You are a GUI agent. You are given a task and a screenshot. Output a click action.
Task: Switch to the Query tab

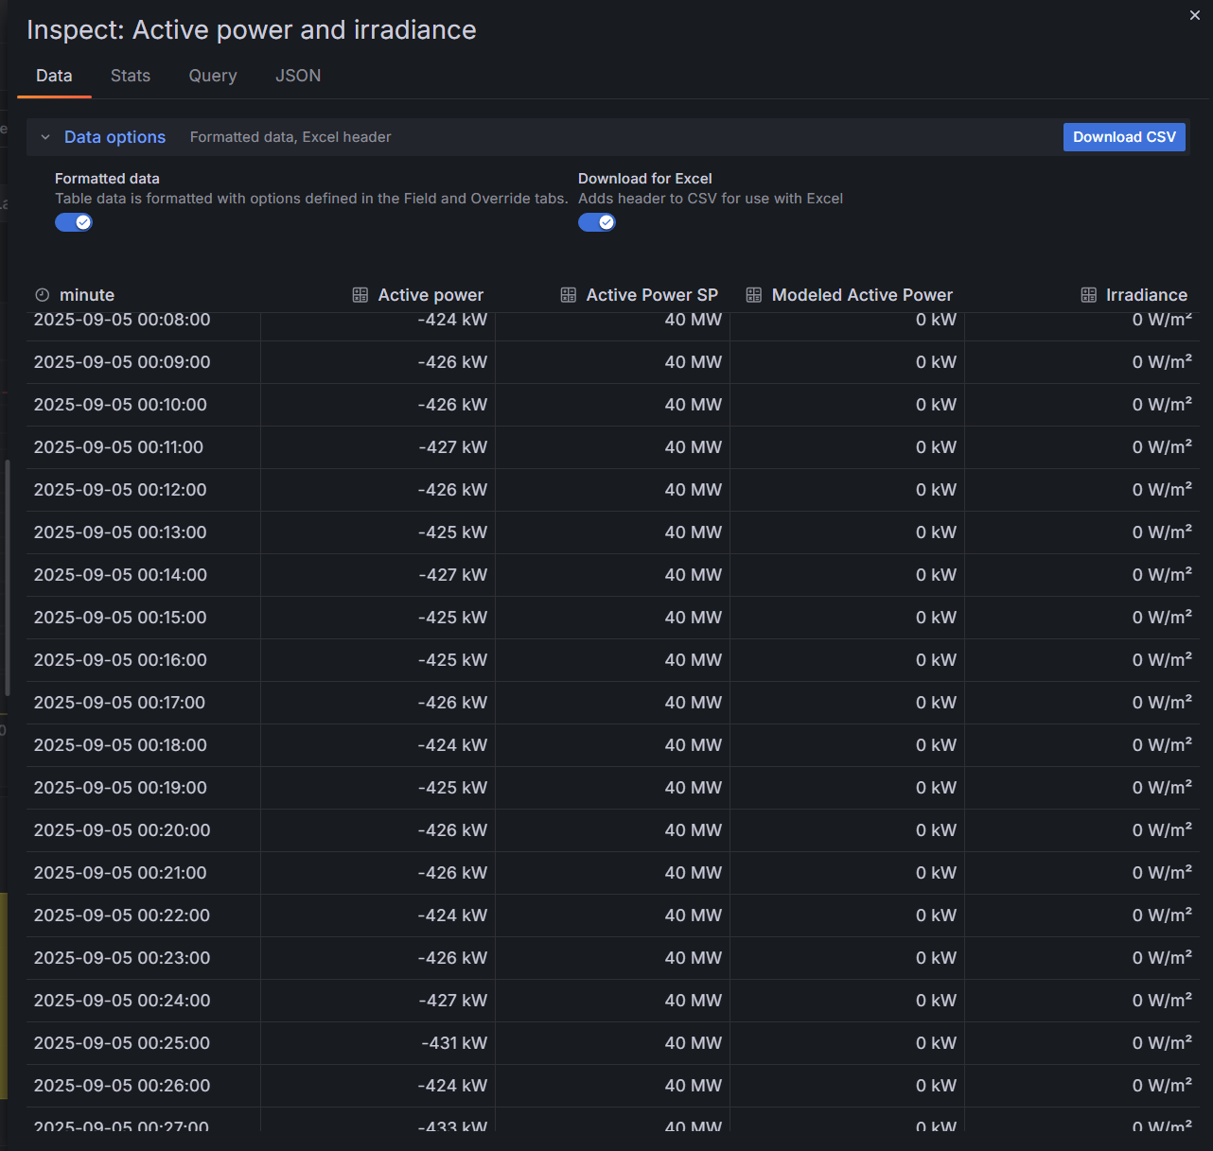[x=213, y=76]
